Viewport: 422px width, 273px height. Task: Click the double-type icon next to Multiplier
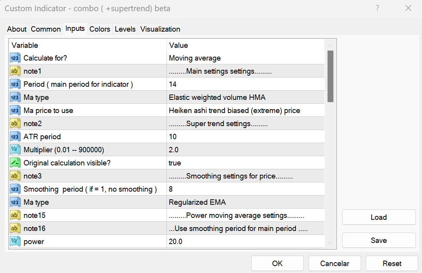coord(15,150)
